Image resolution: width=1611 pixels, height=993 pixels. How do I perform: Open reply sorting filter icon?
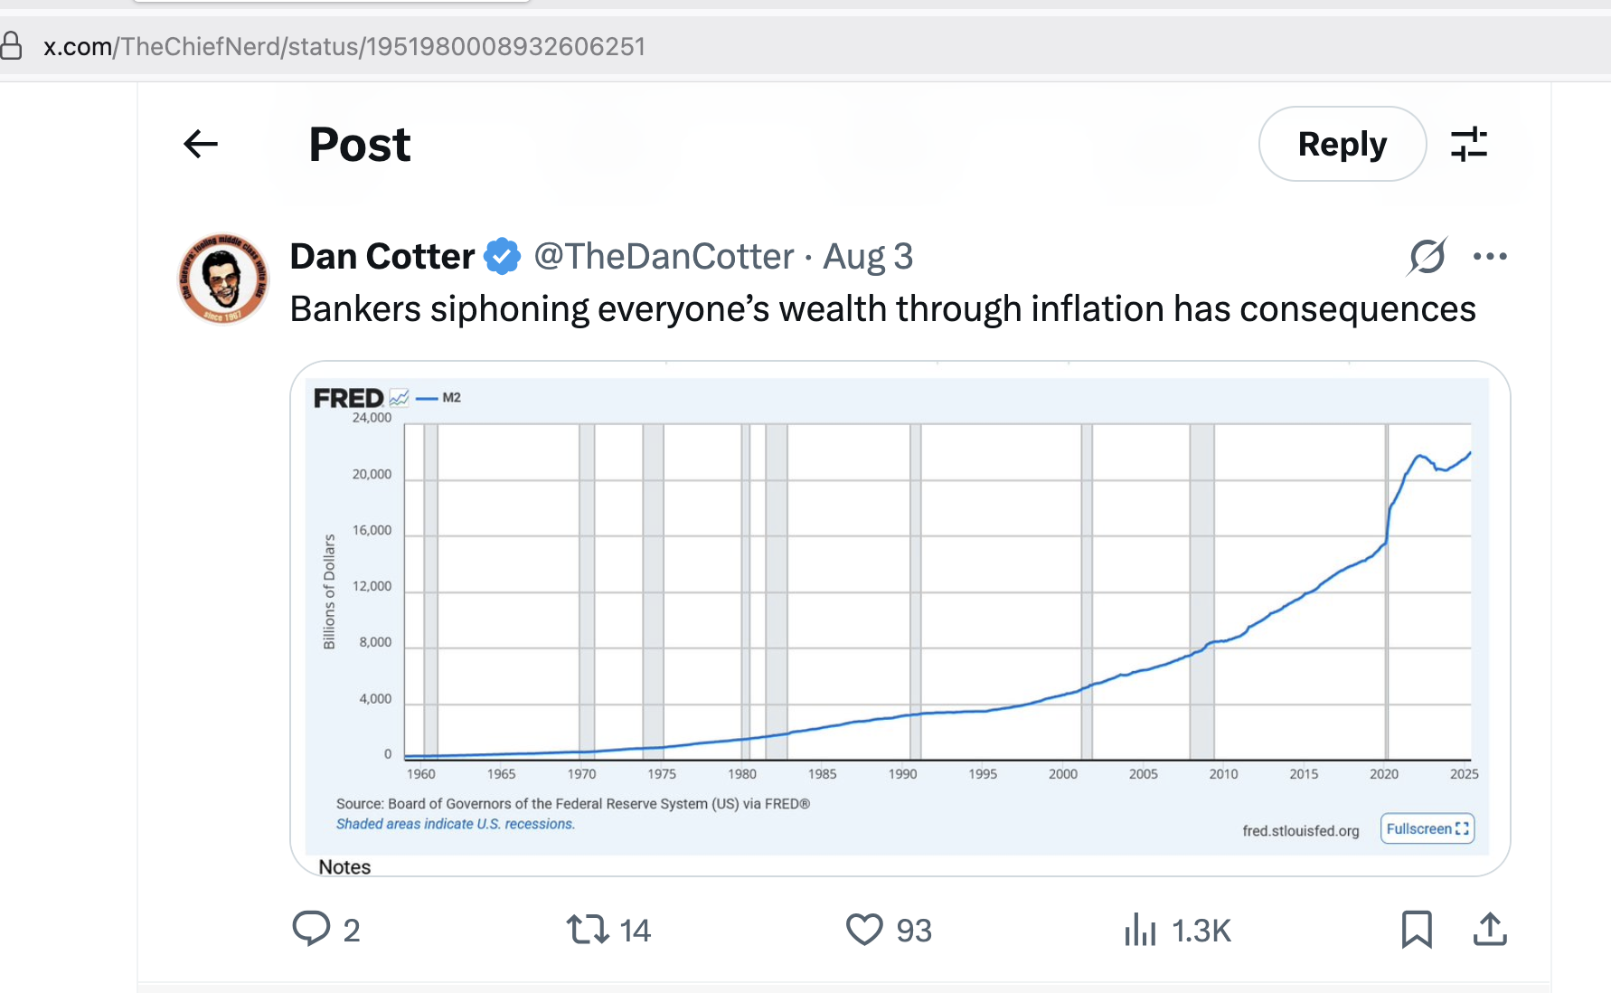(1469, 144)
